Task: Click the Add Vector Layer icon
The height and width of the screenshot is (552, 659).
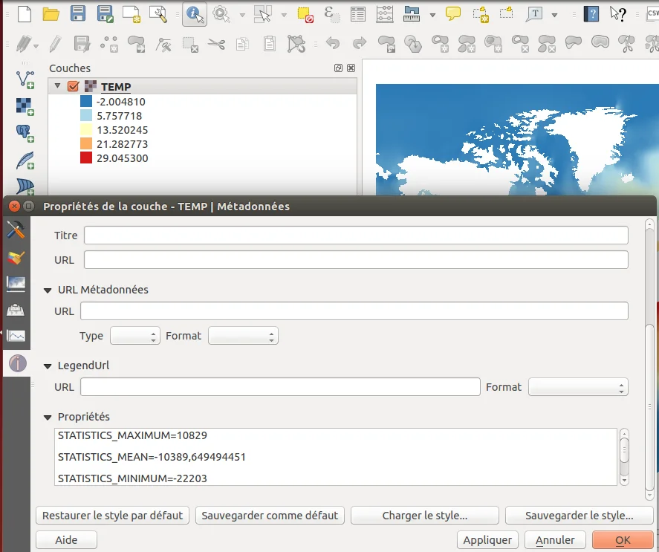Action: [26, 79]
